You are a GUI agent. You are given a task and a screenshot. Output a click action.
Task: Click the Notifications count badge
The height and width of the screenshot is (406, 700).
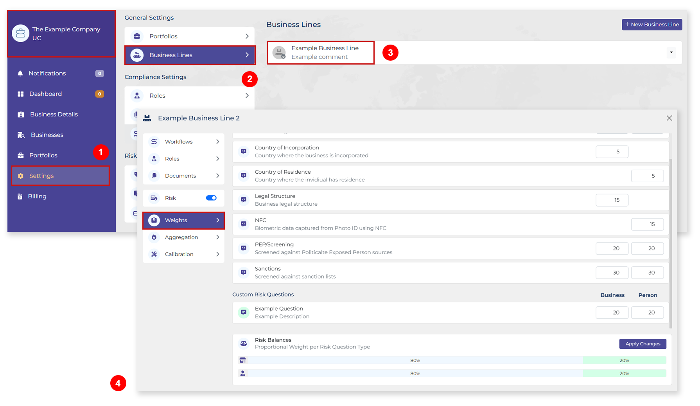pos(100,74)
